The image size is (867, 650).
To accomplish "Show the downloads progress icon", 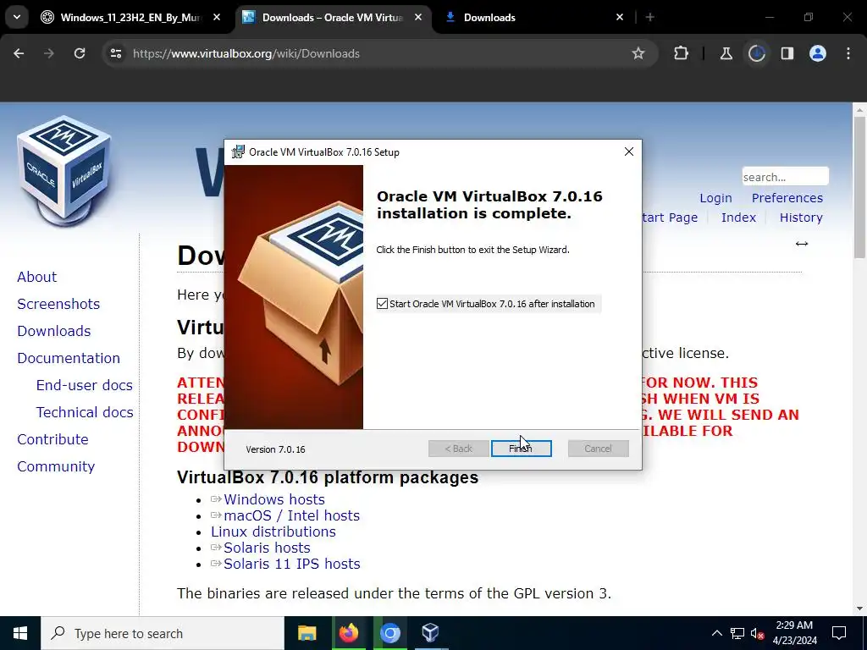I will click(756, 53).
